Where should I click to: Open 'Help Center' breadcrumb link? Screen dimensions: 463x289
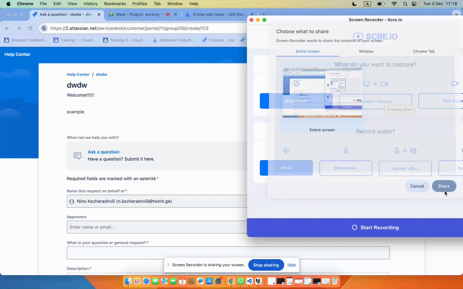click(x=78, y=74)
